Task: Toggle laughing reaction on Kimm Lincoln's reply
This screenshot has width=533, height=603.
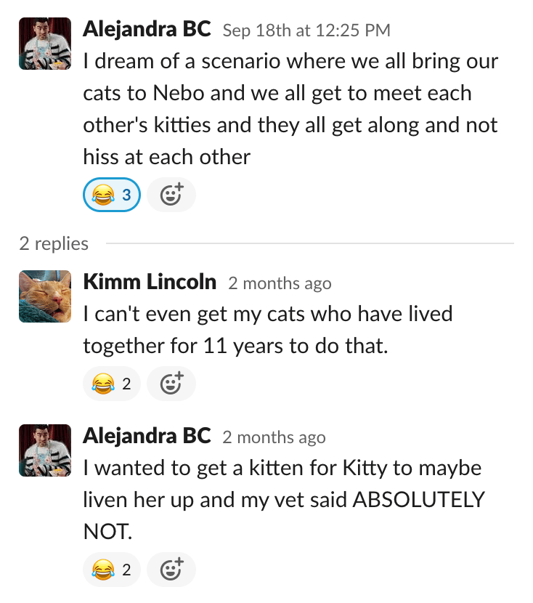Action: point(113,383)
